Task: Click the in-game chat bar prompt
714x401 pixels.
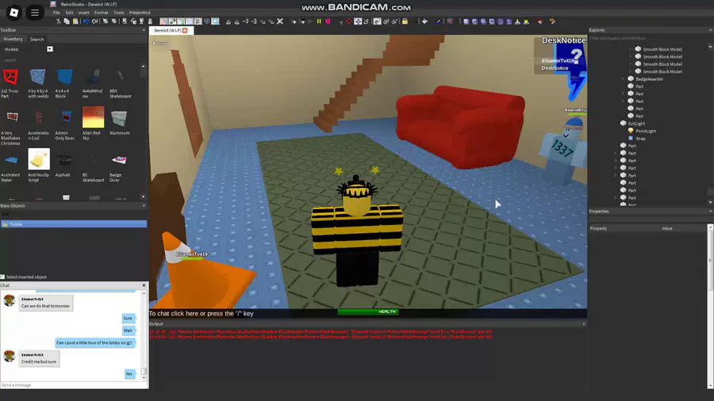Action: tap(202, 313)
